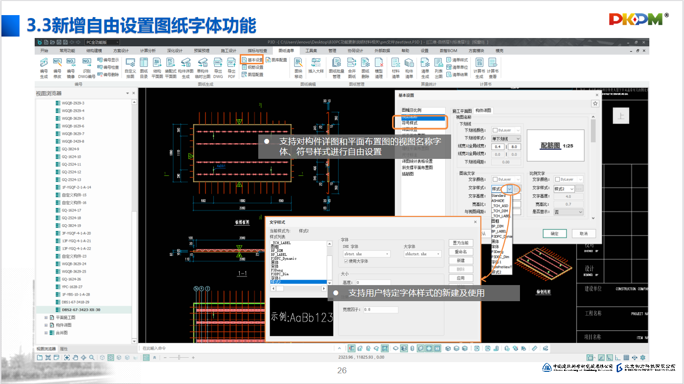
Task: Click the 构件清单 icon
Action: click(409, 68)
